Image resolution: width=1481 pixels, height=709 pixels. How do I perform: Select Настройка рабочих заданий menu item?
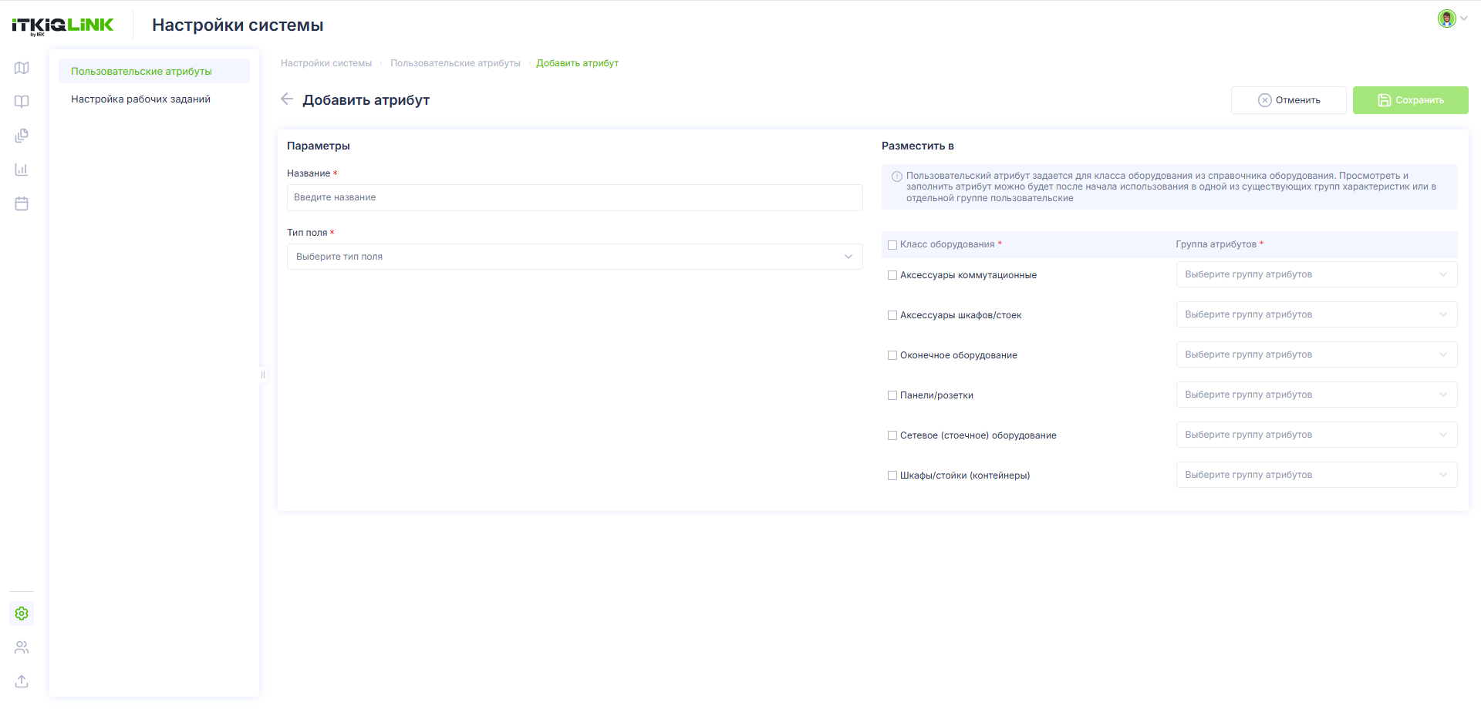pyautogui.click(x=154, y=99)
